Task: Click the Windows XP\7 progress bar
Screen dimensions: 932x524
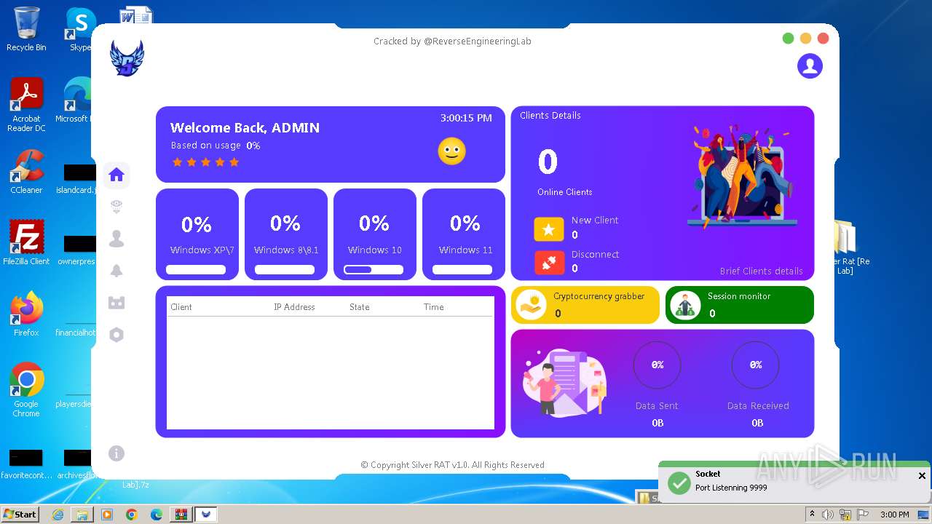Action: pos(196,269)
